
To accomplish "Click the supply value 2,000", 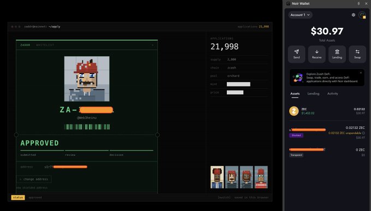I will pyautogui.click(x=232, y=59).
